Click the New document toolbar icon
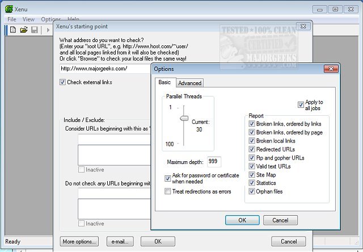 [13, 30]
